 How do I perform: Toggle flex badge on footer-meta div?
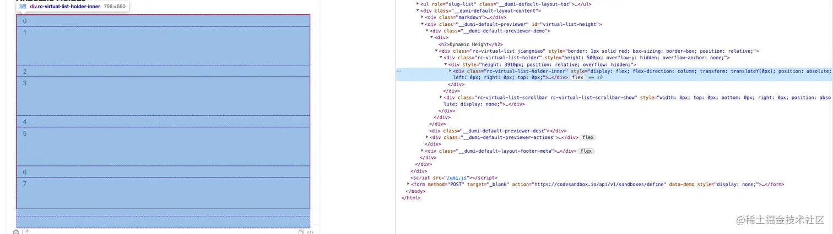586,151
